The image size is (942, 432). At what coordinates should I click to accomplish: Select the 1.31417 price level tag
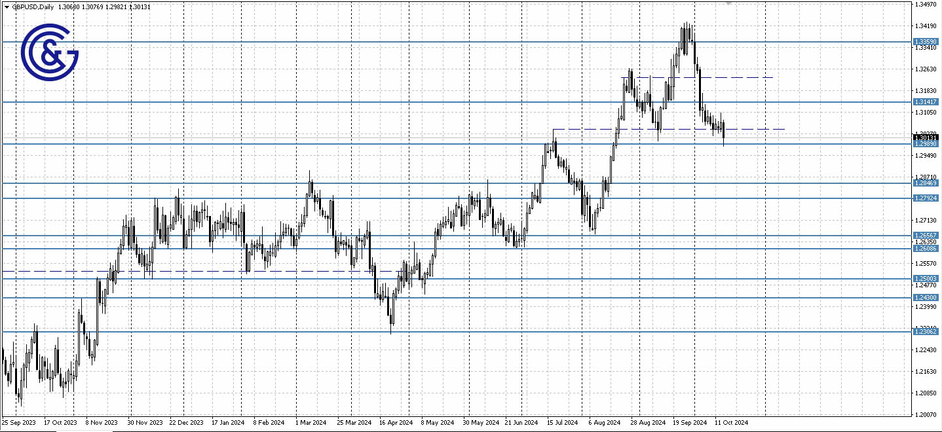click(x=927, y=101)
